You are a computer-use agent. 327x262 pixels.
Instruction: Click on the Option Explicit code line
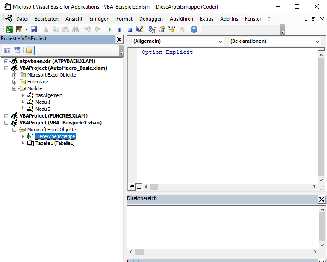pyautogui.click(x=167, y=52)
